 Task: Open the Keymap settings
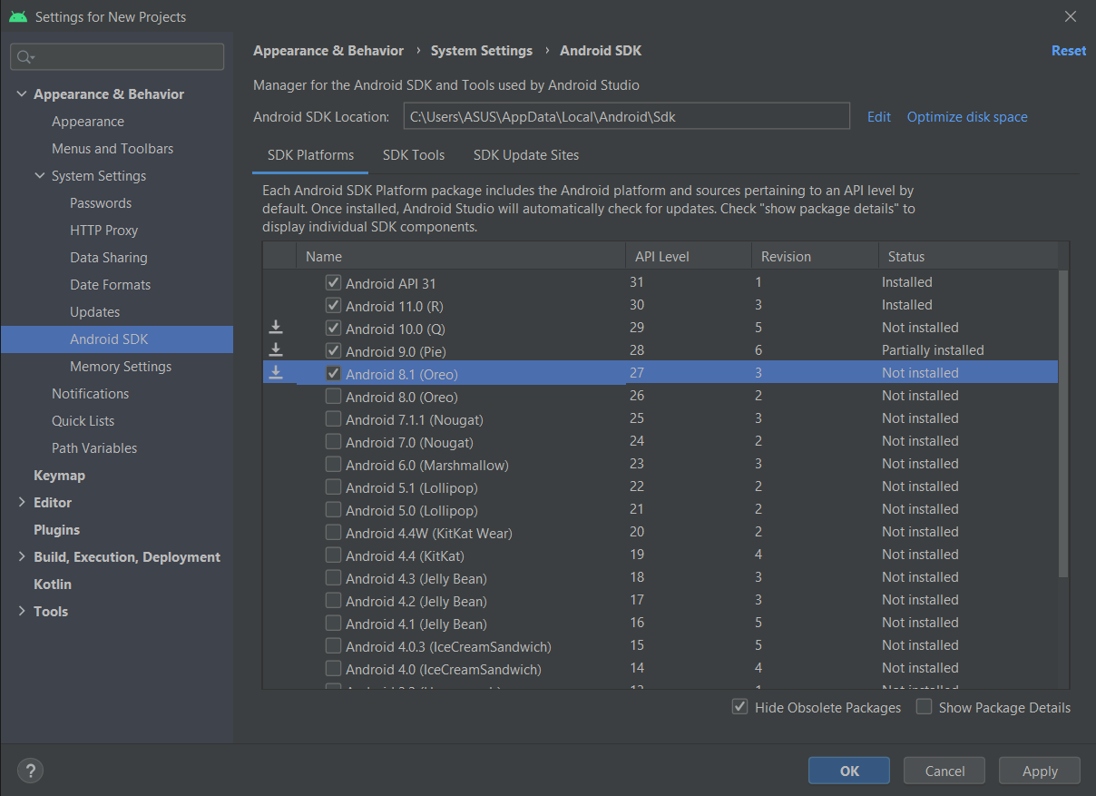coord(59,476)
